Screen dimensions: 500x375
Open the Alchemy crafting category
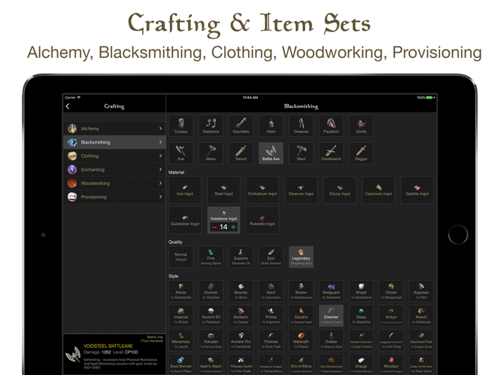(114, 129)
